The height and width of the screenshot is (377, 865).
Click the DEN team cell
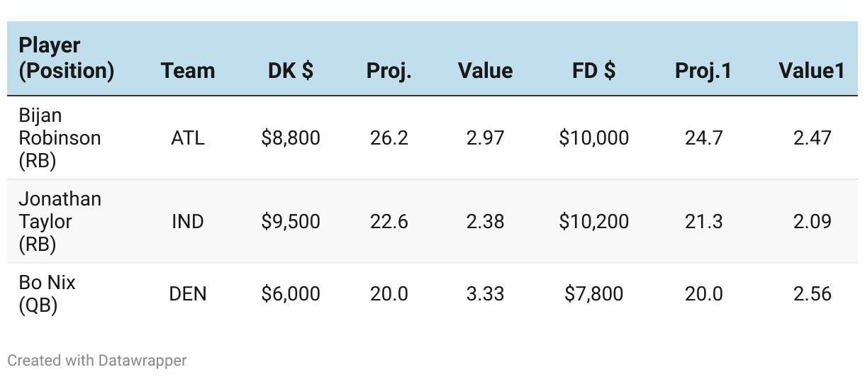point(187,293)
